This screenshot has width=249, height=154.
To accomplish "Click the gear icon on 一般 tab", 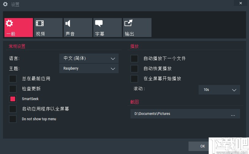I will (9, 23).
